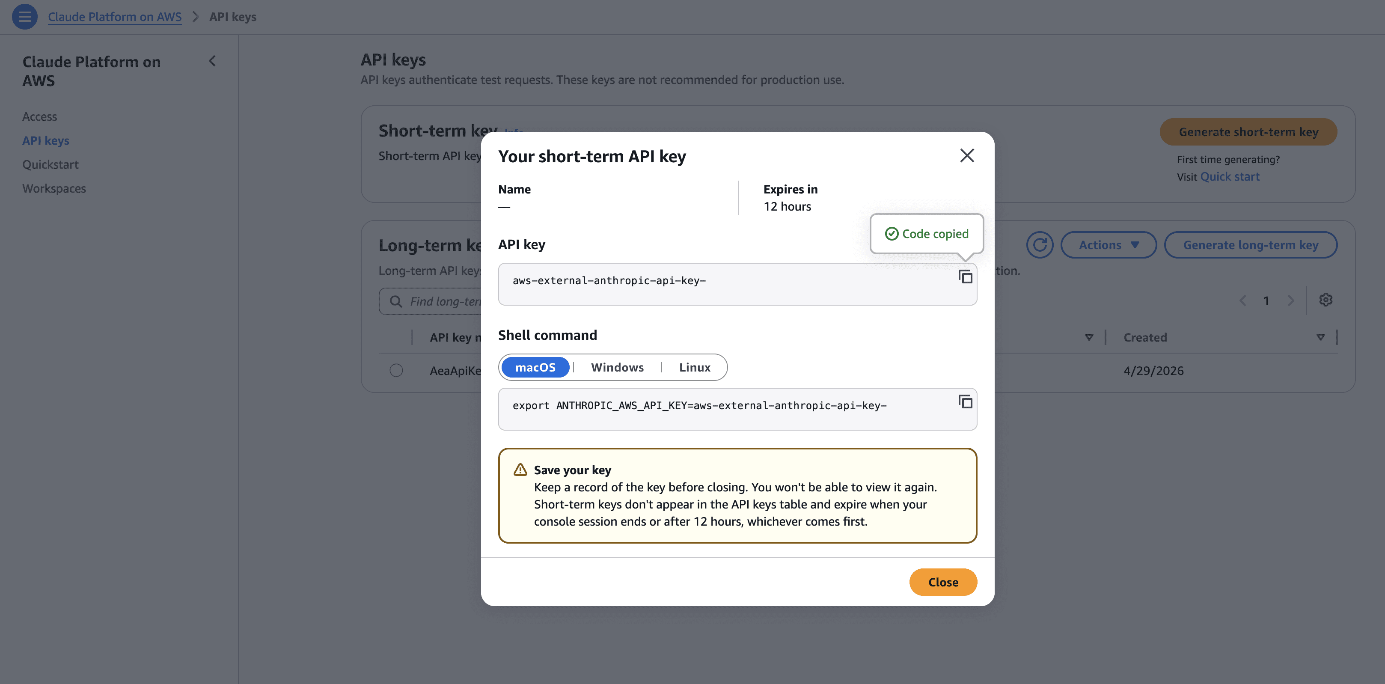The image size is (1385, 684).
Task: Select macOS shell command option
Action: coord(535,367)
